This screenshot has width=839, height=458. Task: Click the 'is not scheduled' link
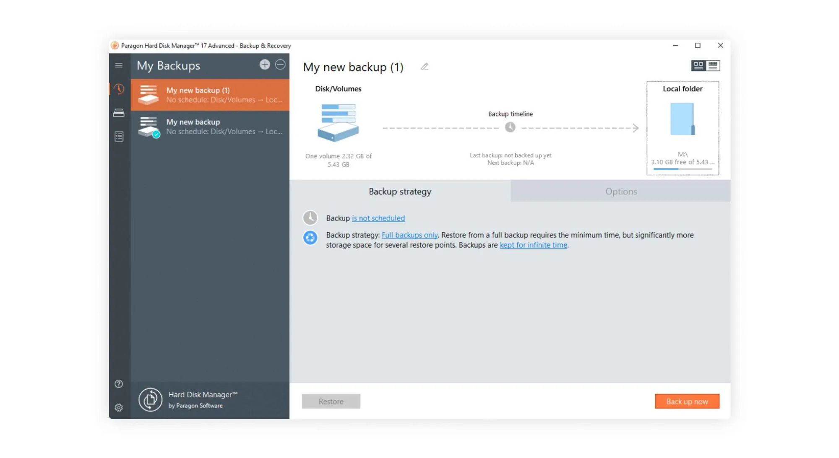click(x=378, y=218)
